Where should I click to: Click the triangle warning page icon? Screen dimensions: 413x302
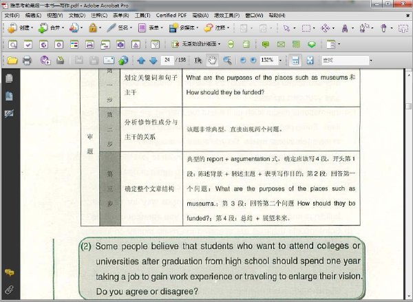coord(136,45)
